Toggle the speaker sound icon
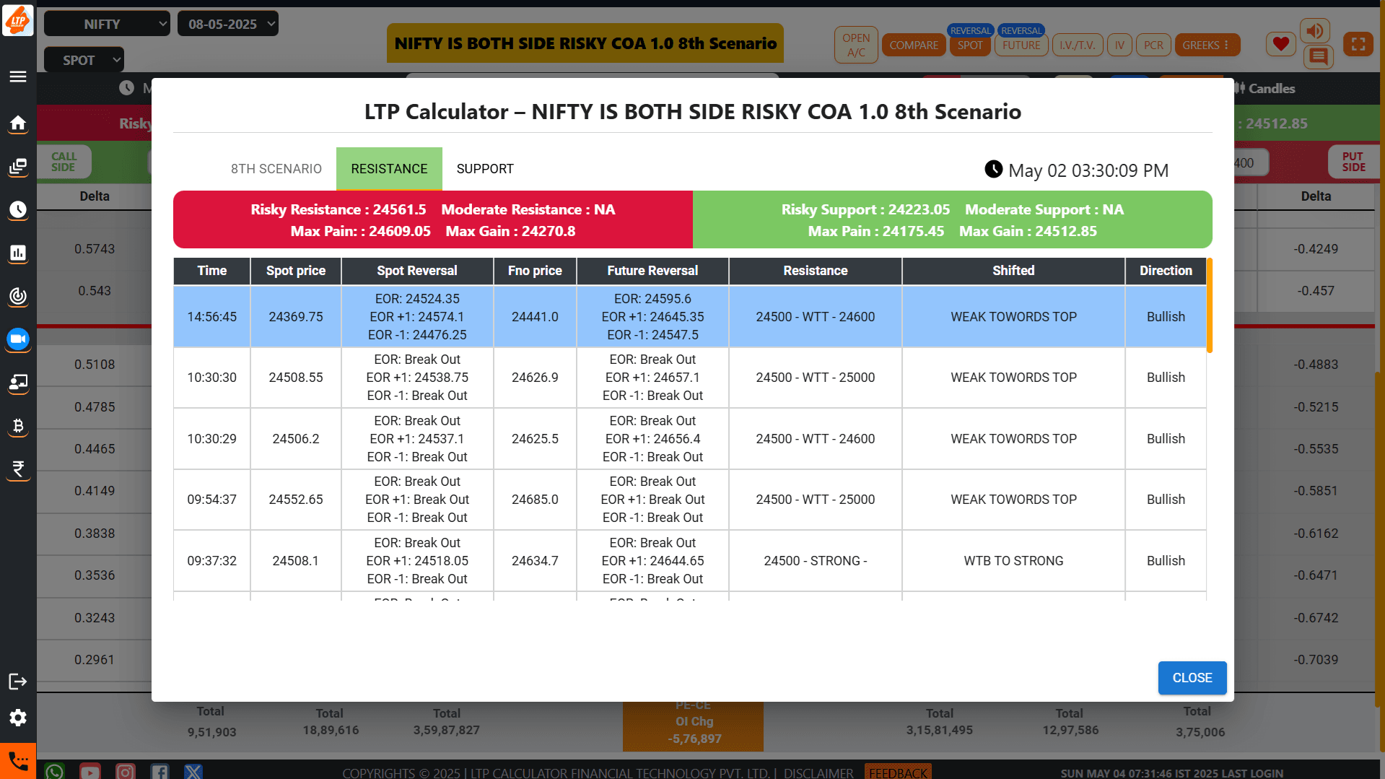 pos(1314,30)
